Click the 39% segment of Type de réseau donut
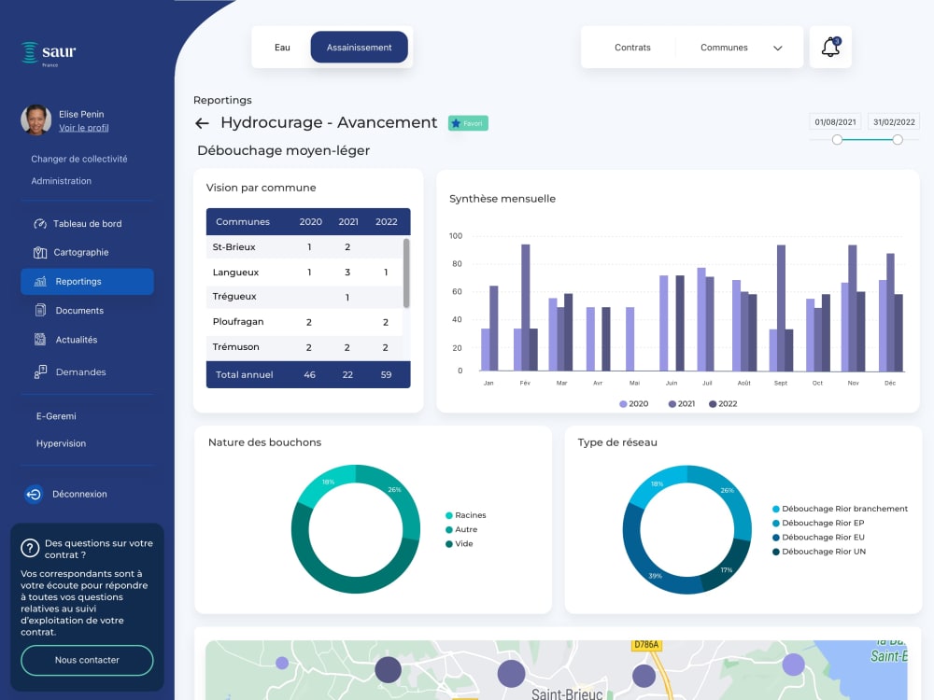Image resolution: width=934 pixels, height=700 pixels. click(x=648, y=566)
